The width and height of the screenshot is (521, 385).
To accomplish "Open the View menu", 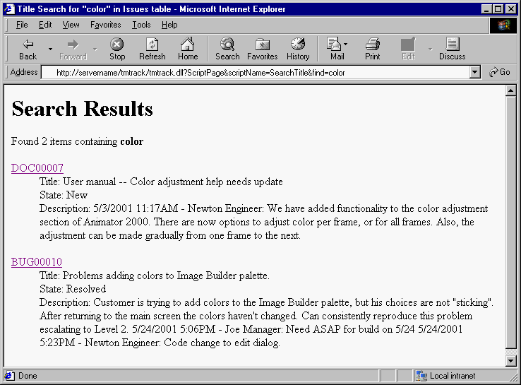I will tap(71, 25).
